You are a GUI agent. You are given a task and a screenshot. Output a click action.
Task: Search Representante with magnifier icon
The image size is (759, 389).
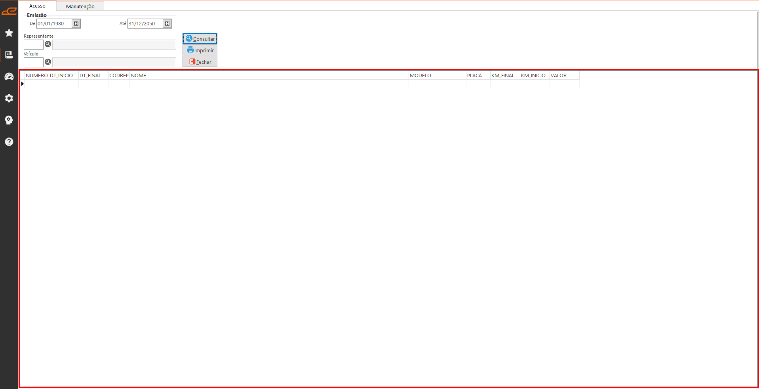[x=48, y=44]
